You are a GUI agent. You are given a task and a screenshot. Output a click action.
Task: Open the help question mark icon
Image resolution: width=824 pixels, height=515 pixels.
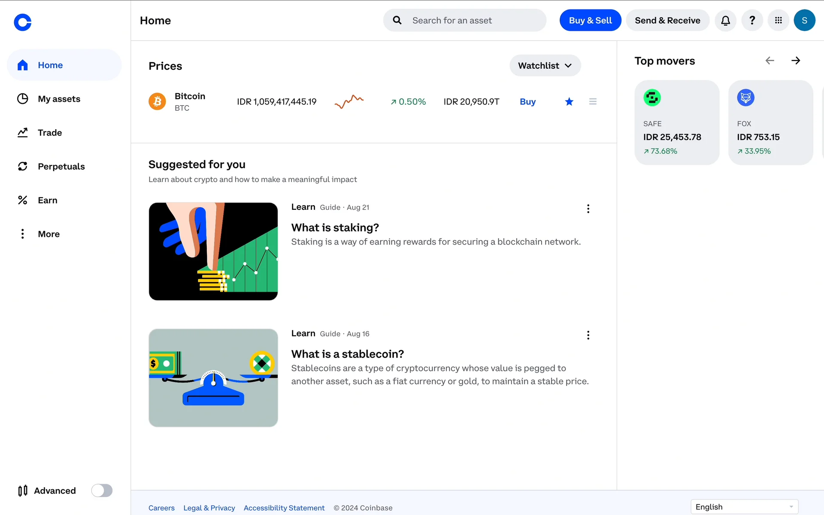click(752, 21)
